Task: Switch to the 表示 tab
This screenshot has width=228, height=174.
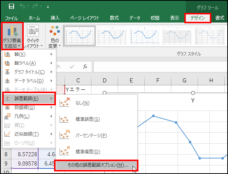Action: coord(174,18)
